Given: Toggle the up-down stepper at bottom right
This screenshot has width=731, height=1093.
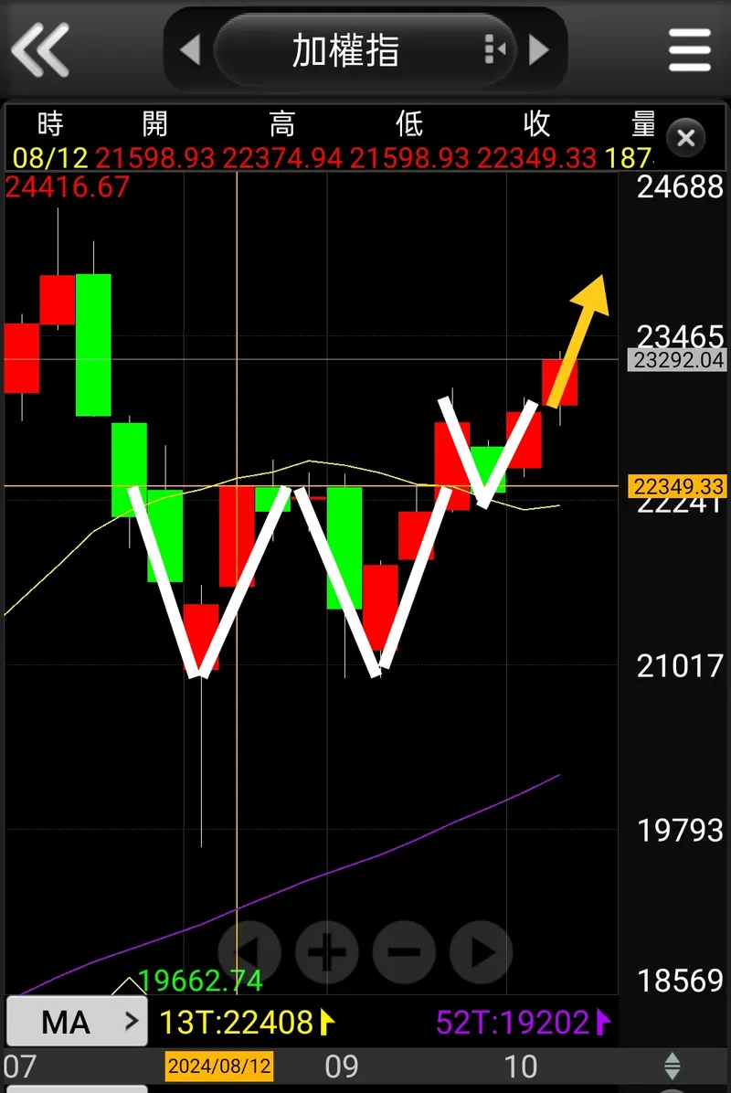Looking at the screenshot, I should [672, 1066].
